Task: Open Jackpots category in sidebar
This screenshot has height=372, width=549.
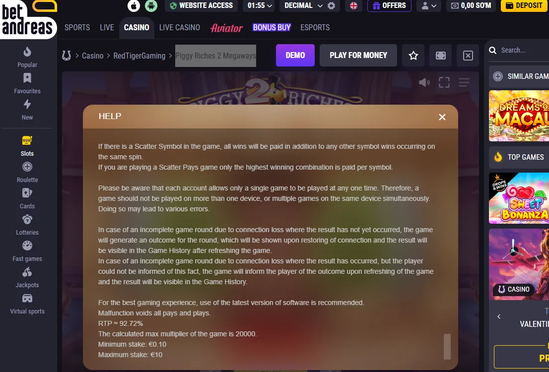Action: tap(27, 278)
